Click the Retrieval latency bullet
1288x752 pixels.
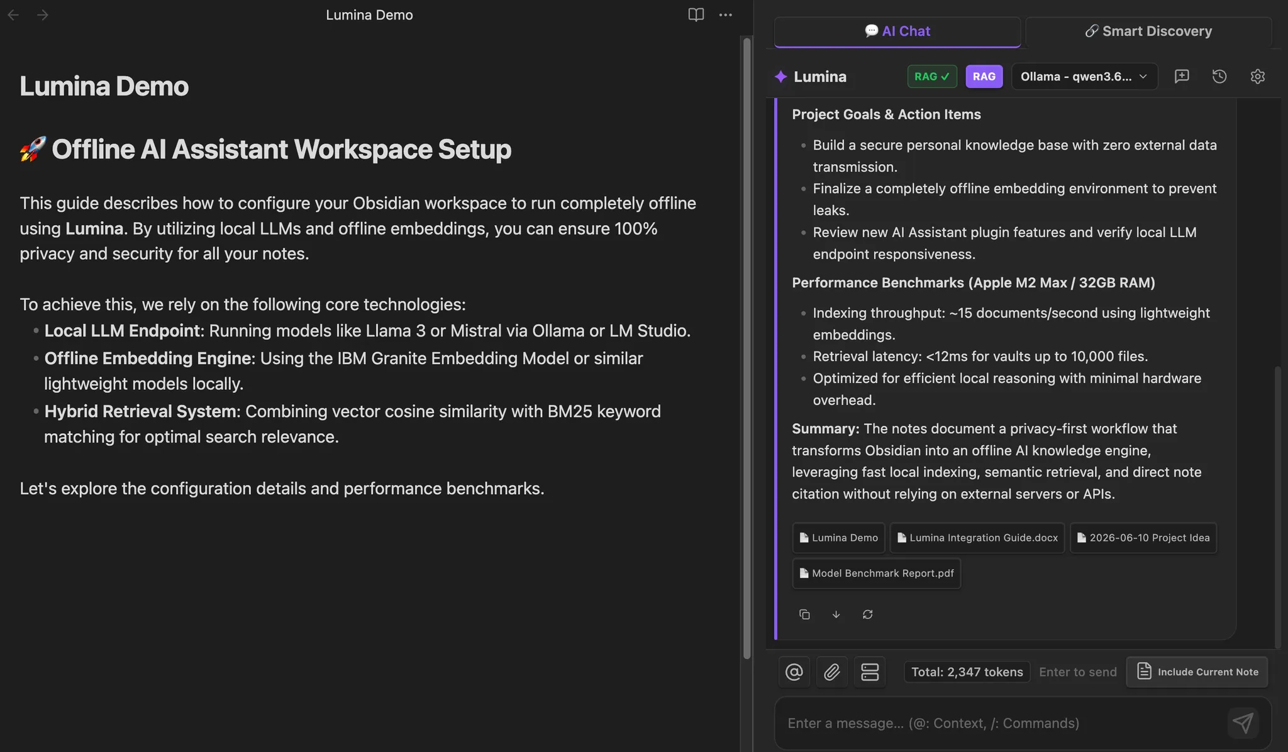coord(980,357)
